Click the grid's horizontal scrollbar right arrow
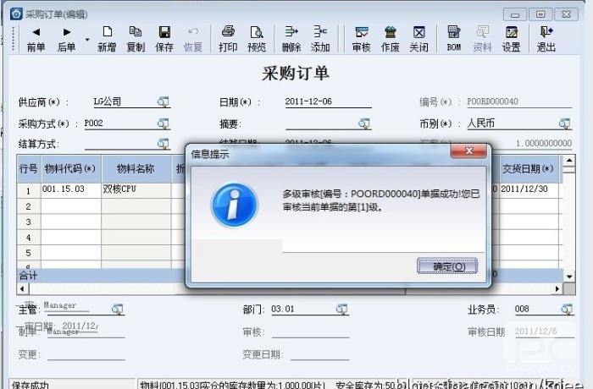Screen dimensions: 593x389 pyautogui.click(x=557, y=288)
